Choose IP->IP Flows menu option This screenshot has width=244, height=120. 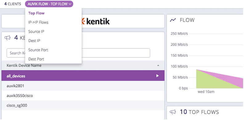(x=38, y=23)
